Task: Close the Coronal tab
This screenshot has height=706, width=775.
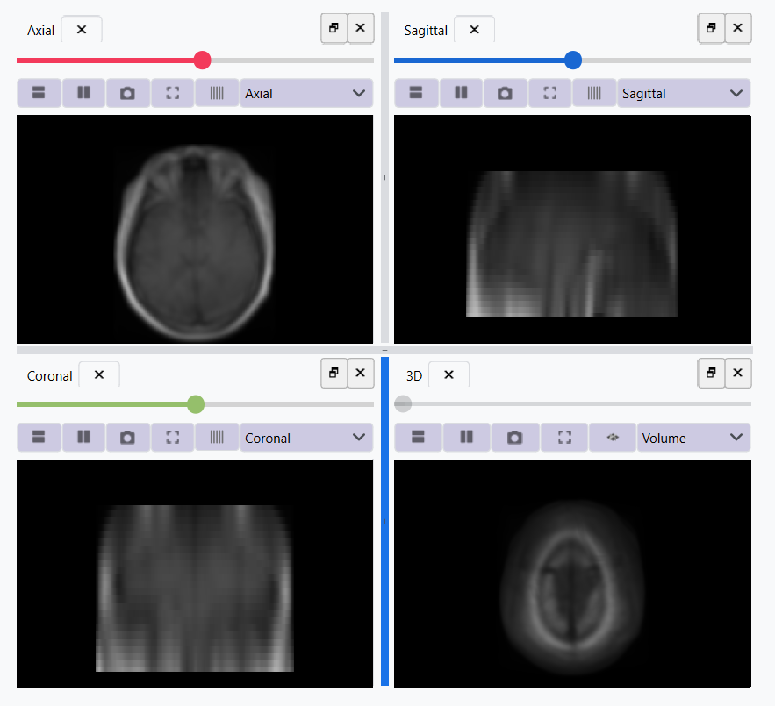Action: [99, 374]
